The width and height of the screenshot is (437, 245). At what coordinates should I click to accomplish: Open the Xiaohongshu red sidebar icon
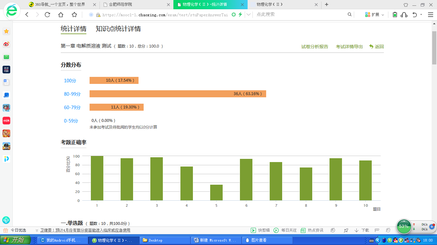6,121
